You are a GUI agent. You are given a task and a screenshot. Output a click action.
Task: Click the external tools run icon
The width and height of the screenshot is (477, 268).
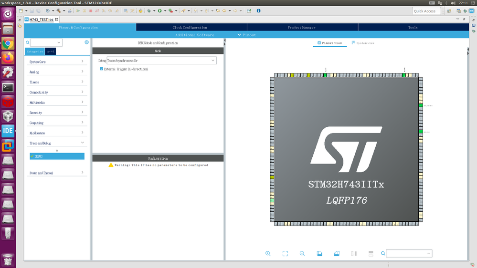pyautogui.click(x=170, y=10)
